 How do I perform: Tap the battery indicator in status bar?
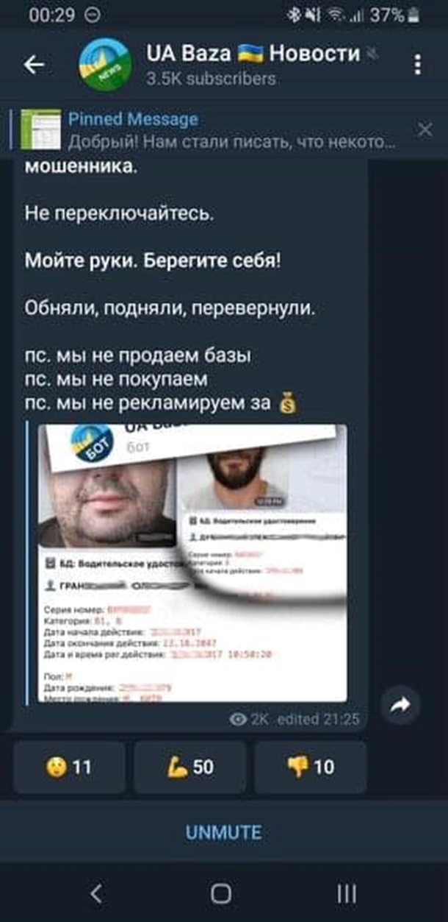click(x=414, y=14)
